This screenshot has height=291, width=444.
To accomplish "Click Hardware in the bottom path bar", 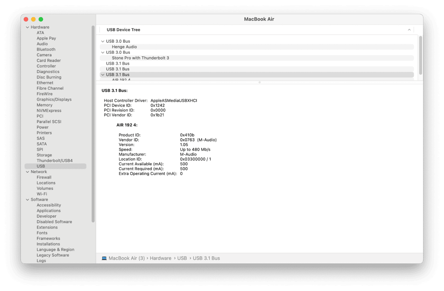I will pyautogui.click(x=160, y=258).
